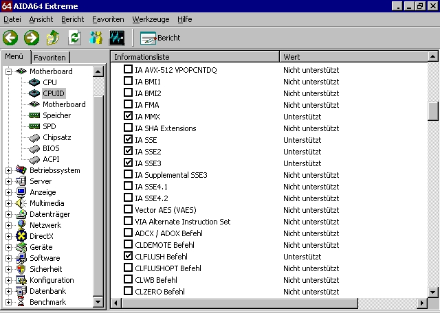Viewport: 440px width, 313px height.
Task: Click the green Back arrow toolbar icon
Action: click(10, 38)
